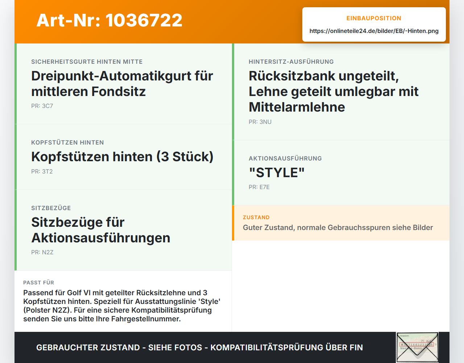Screen dimensions: 464x363
Task: Select the Guter Zustand, normale Gebrauchsspuren text
Action: click(338, 228)
